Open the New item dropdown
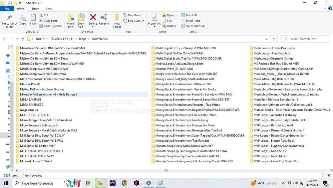Screen dimensions: 333x188 (x=133, y=15)
